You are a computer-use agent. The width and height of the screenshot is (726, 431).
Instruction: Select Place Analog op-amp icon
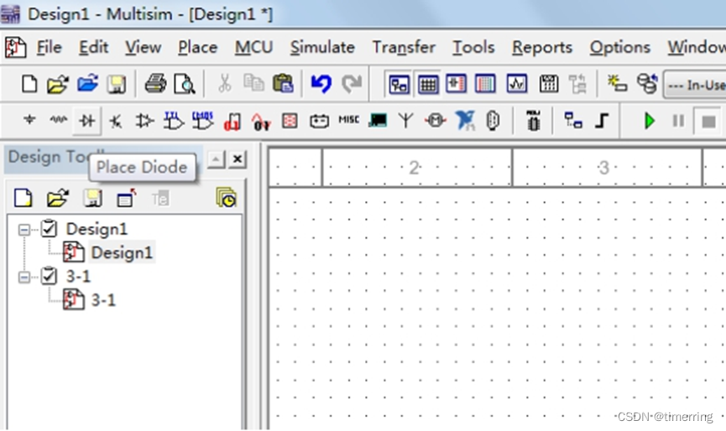[x=144, y=121]
